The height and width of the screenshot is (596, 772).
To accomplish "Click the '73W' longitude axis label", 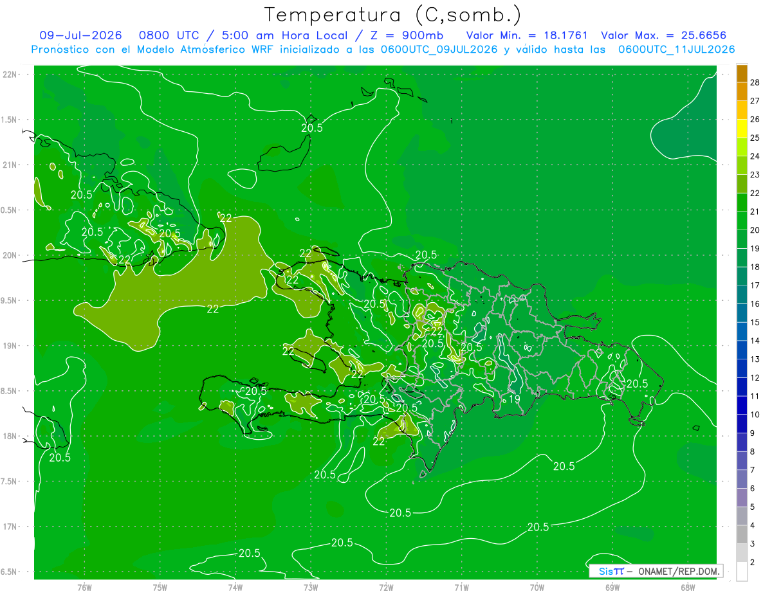I will point(311,587).
